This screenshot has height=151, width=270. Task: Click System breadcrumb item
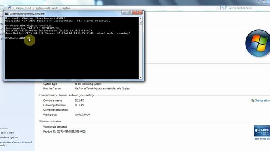click(x=67, y=8)
